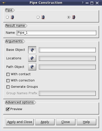Tick the Generate Groups checkbox
The height and width of the screenshot is (131, 102).
(x=8, y=87)
